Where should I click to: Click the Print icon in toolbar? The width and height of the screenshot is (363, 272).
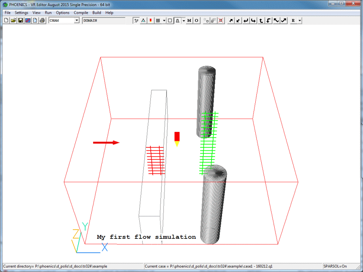click(x=42, y=20)
